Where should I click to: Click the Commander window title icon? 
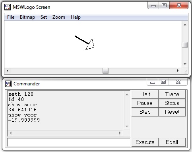click(8, 84)
